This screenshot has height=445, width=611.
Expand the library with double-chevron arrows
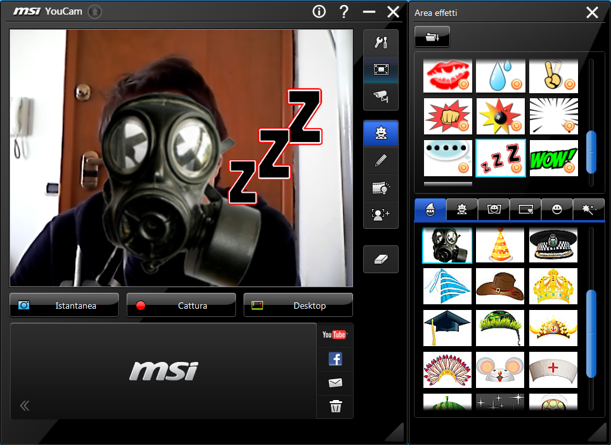click(25, 406)
